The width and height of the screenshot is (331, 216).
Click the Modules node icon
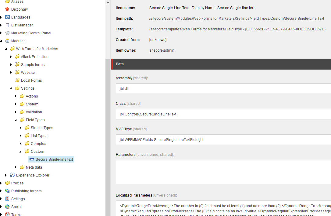[7, 41]
